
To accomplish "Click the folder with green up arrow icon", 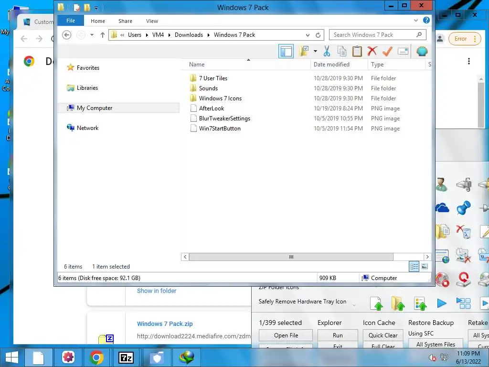I will (x=398, y=303).
